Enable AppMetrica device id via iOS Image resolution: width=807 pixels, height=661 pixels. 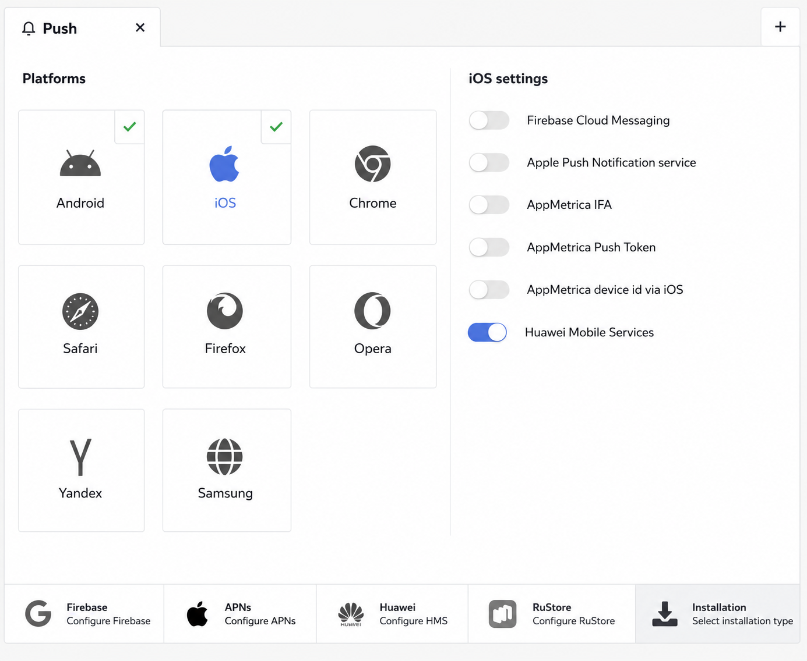489,290
